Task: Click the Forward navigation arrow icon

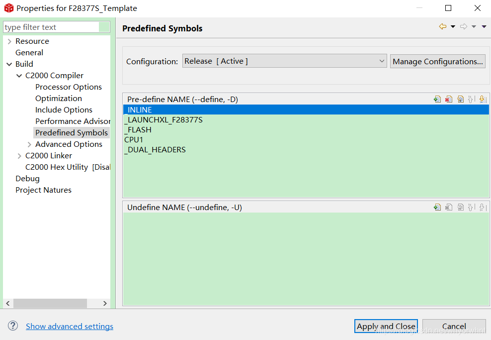Action: 464,27
